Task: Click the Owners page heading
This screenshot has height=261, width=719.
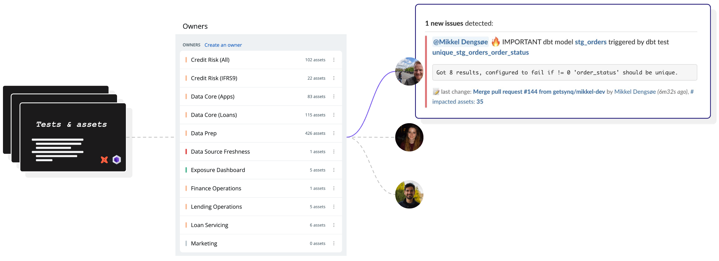Action: pyautogui.click(x=195, y=26)
